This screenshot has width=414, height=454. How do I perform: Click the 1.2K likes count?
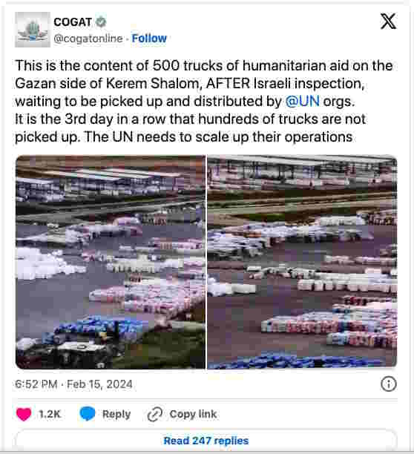(50, 414)
